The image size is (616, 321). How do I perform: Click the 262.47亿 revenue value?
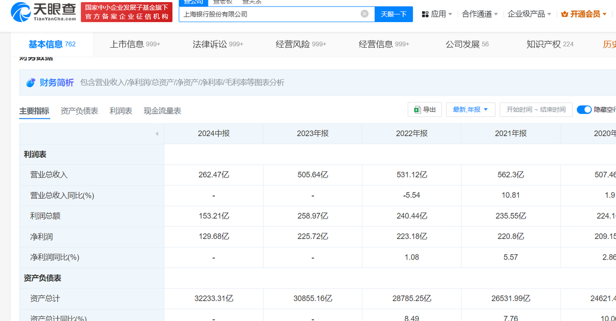[214, 175]
